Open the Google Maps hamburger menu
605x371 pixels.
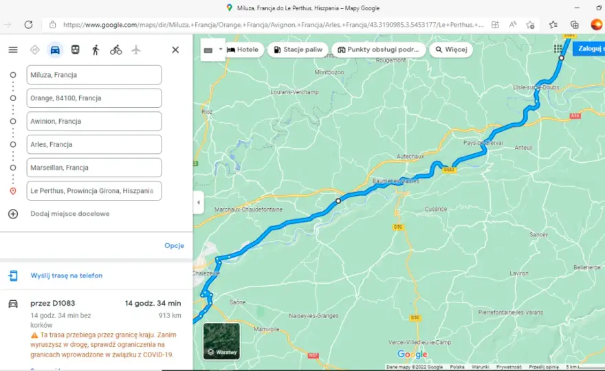pyautogui.click(x=13, y=49)
